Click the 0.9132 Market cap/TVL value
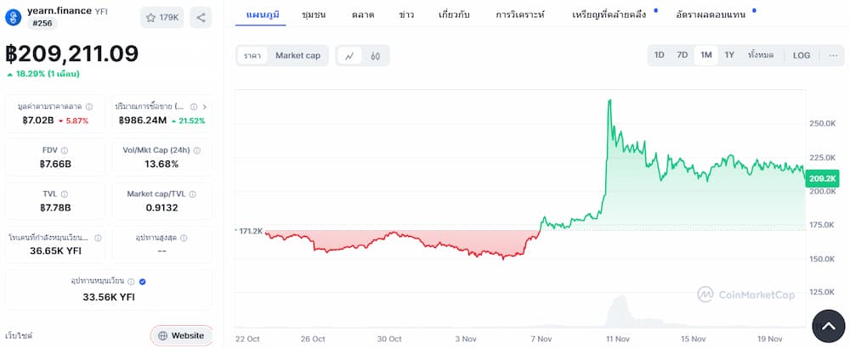The image size is (850, 348). tap(161, 207)
